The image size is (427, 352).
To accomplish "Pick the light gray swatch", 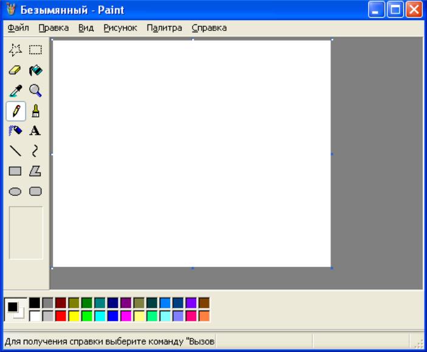I will pos(47,316).
